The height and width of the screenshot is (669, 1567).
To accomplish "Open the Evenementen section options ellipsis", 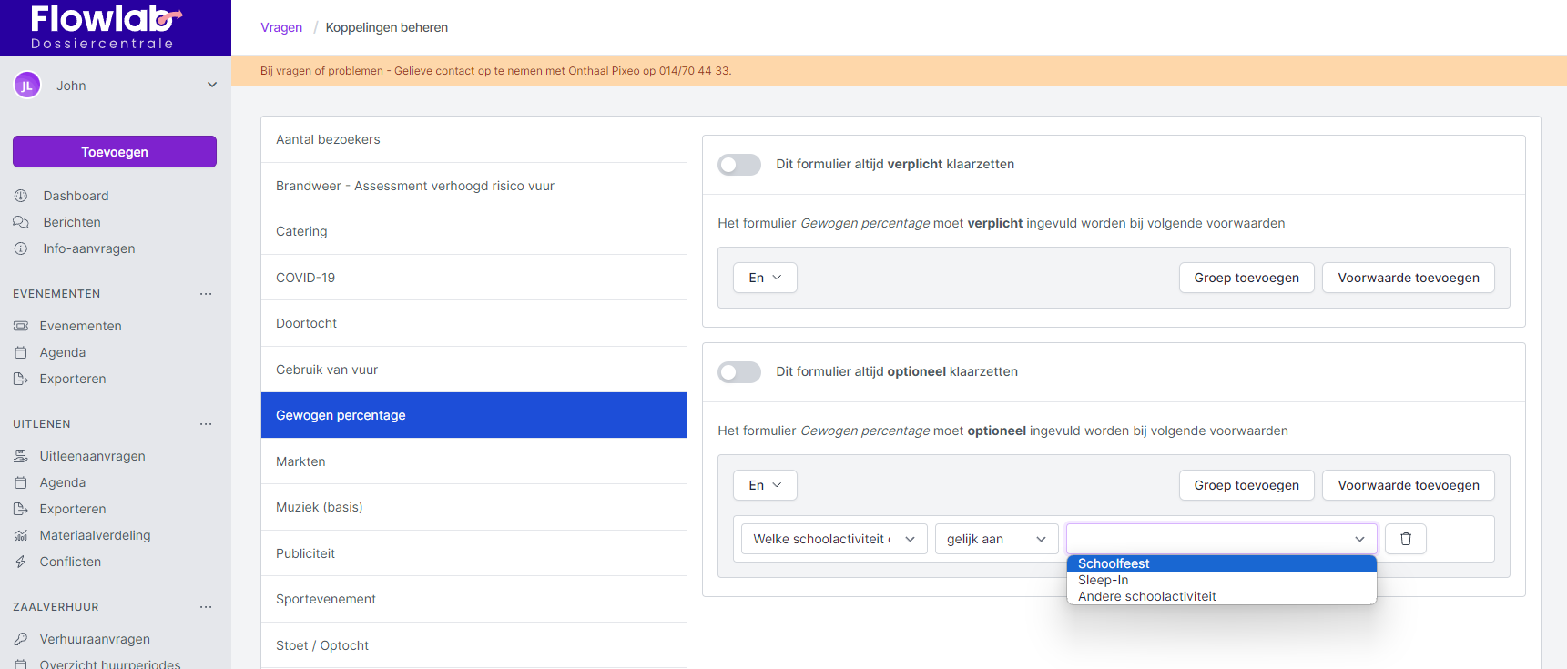I will (206, 294).
